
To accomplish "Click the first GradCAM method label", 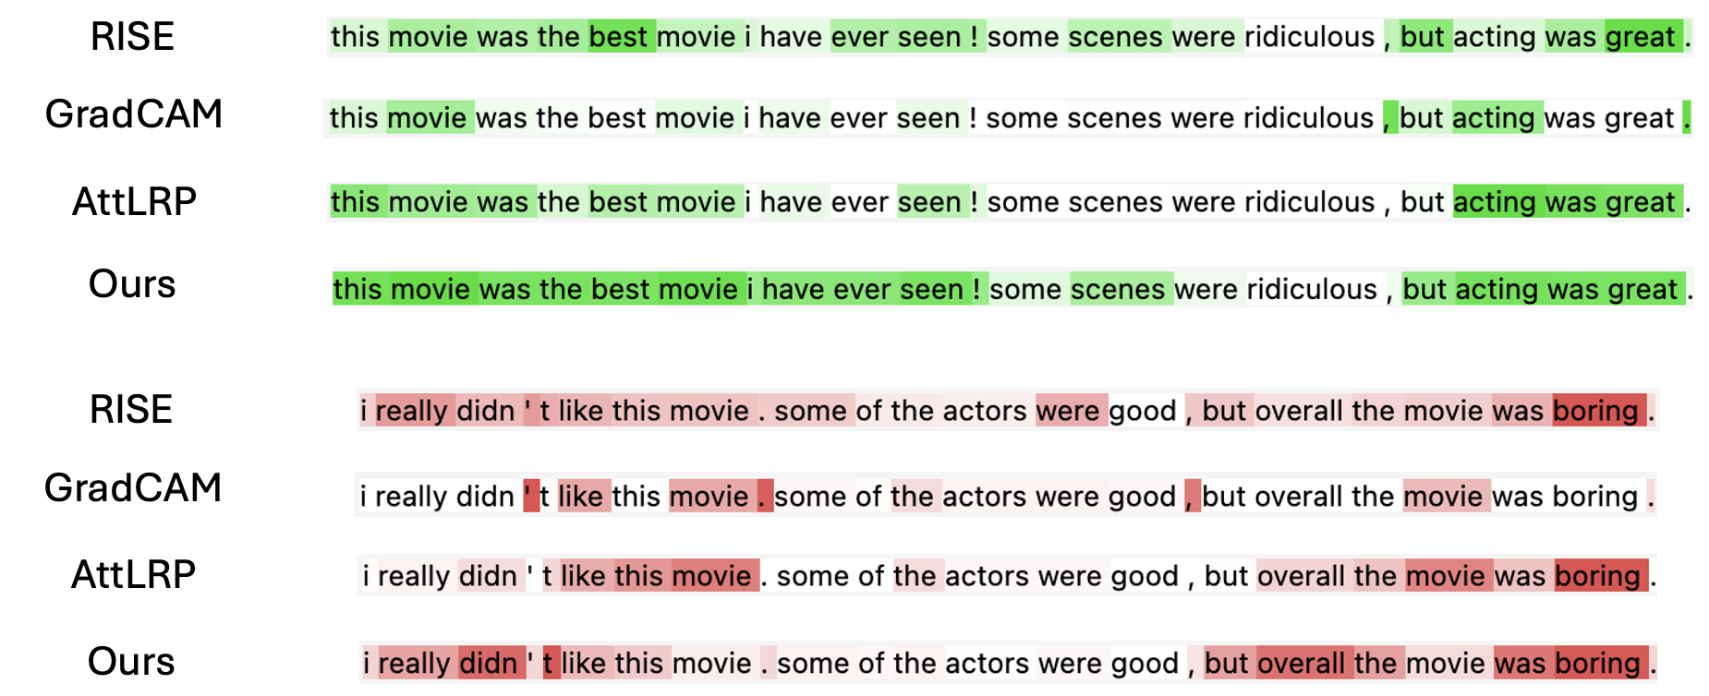I will (x=134, y=114).
